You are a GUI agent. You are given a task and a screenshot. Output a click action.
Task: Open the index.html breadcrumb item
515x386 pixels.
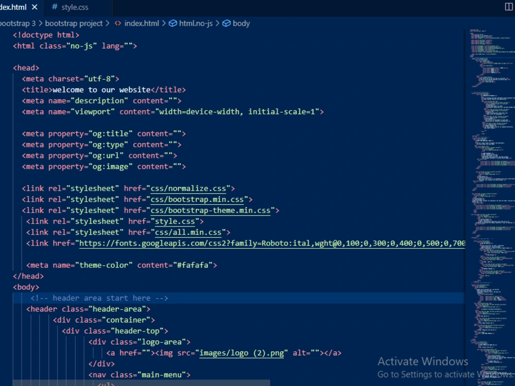coord(142,23)
